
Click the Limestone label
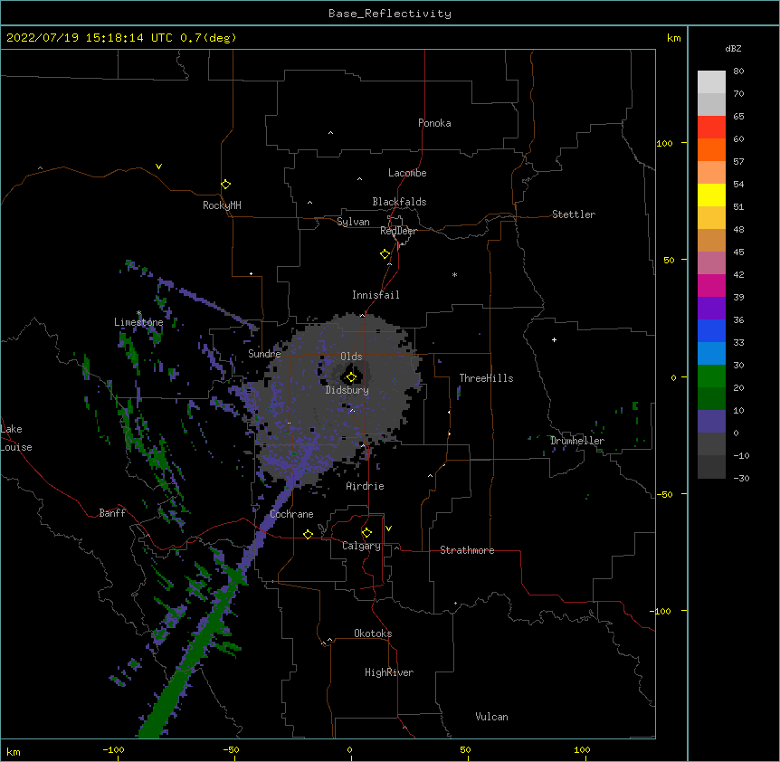tap(138, 322)
